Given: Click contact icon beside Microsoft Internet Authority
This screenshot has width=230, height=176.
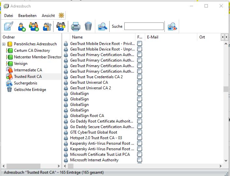Looking at the screenshot, I should (x=66, y=160).
